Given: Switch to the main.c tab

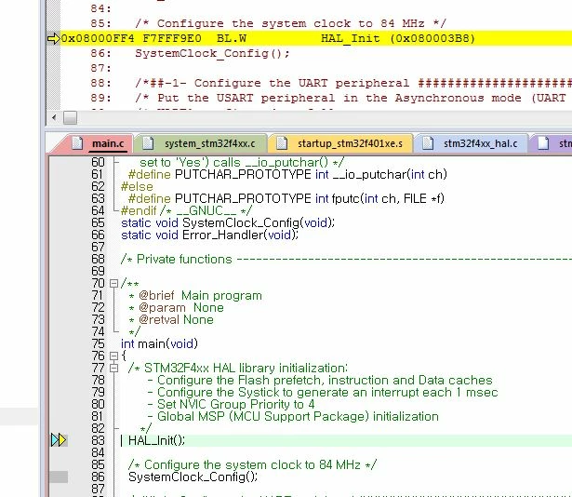Looking at the screenshot, I should coord(108,143).
